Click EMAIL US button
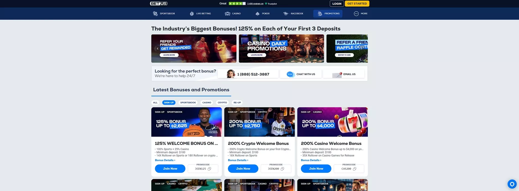Screen dimensions: 519x191 (344, 74)
